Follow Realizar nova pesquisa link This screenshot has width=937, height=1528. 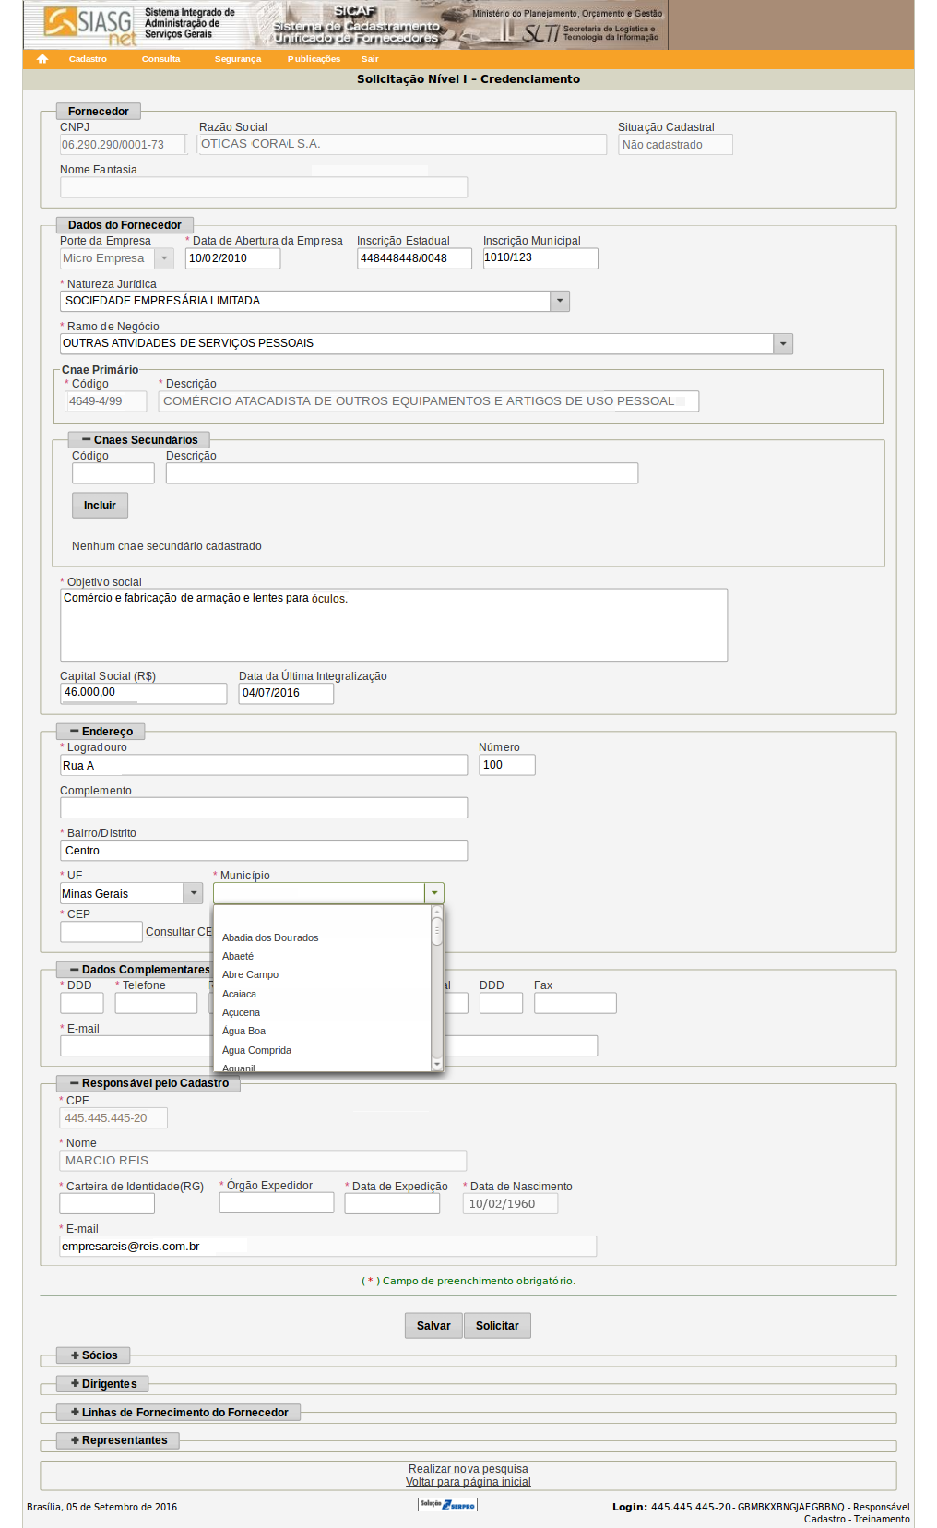[x=468, y=1469]
